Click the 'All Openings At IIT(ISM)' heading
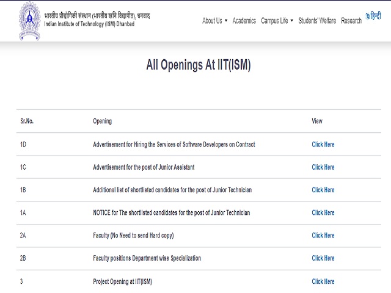391x293 pixels. pos(199,65)
